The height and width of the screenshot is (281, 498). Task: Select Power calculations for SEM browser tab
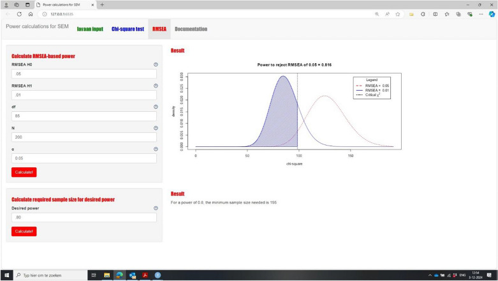pyautogui.click(x=65, y=4)
